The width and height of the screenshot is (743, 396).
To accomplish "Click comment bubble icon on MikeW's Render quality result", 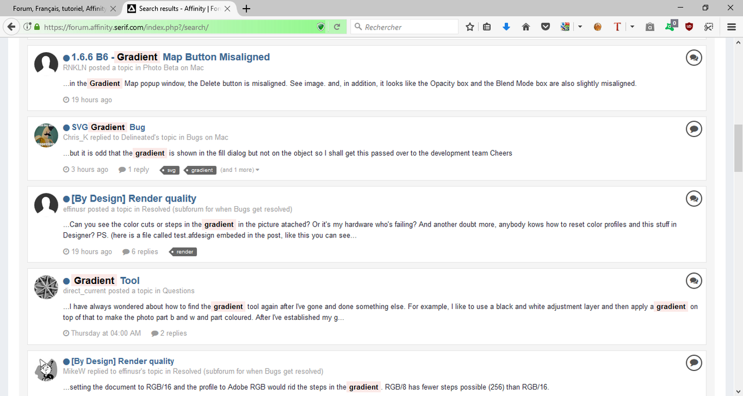I will click(694, 363).
